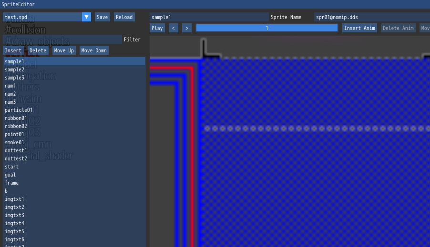The image size is (430, 247).
Task: Click the frame slider showing 1
Action: (267, 28)
